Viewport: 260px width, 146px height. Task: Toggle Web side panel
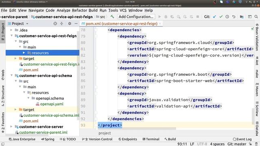point(3,75)
